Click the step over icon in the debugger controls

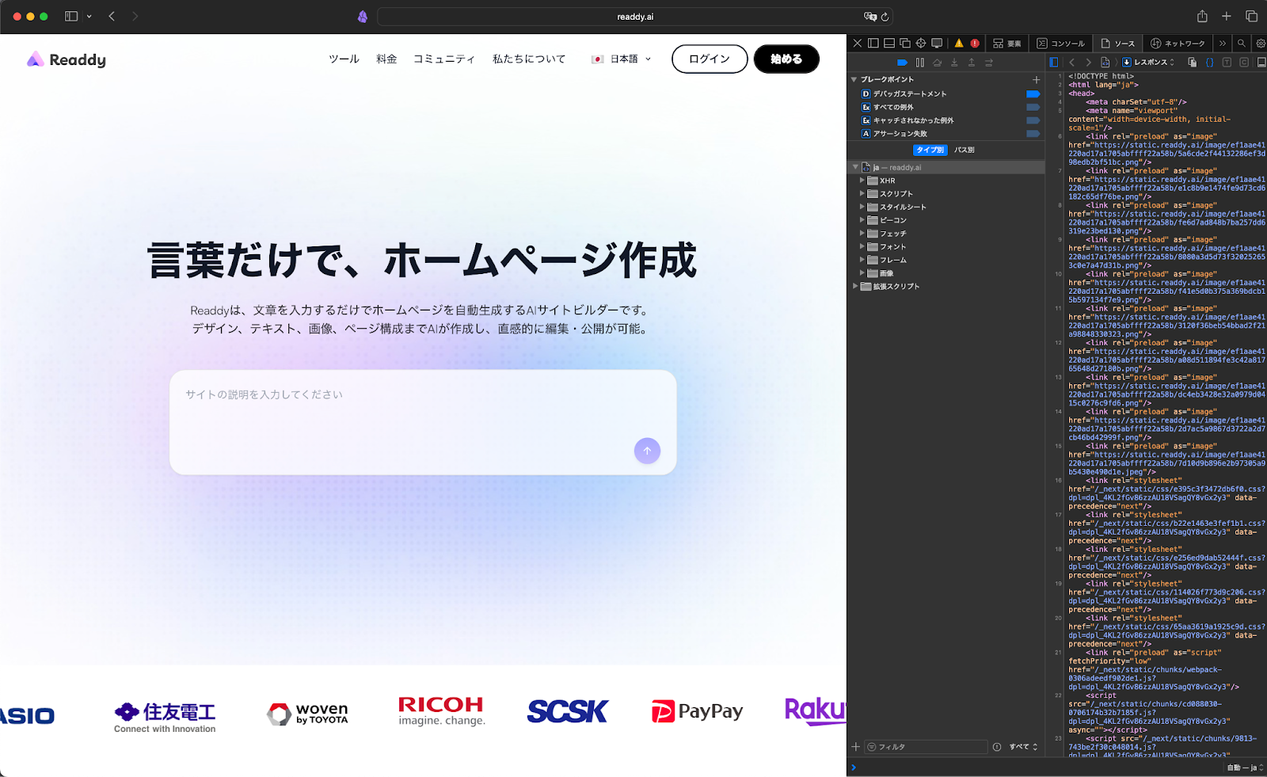(x=937, y=62)
